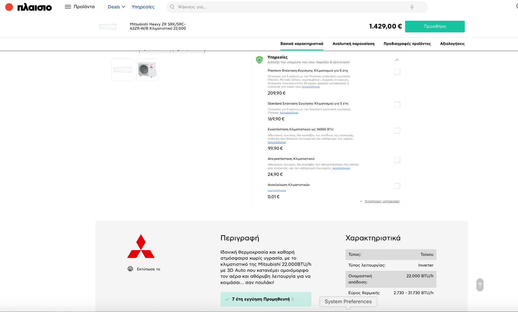Viewport: 518px width, 312px height.
Task: Click the product title Mitsubishi Heavy ZR
Action: [x=158, y=26]
